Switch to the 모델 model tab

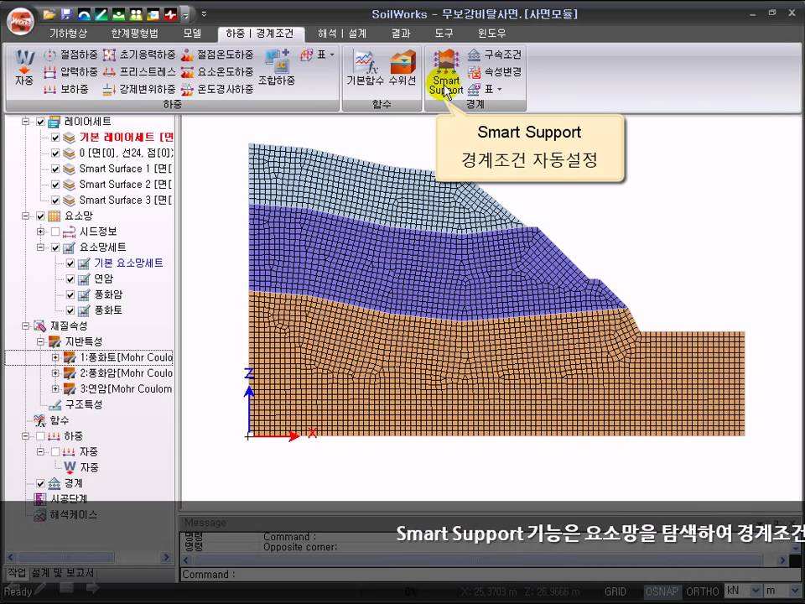193,34
